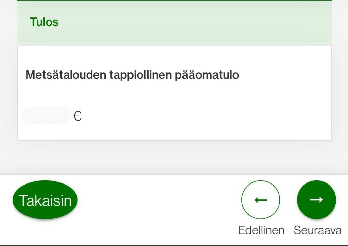Click the Seuraava text label
Screen dimensions: 348x246
[x=317, y=230]
